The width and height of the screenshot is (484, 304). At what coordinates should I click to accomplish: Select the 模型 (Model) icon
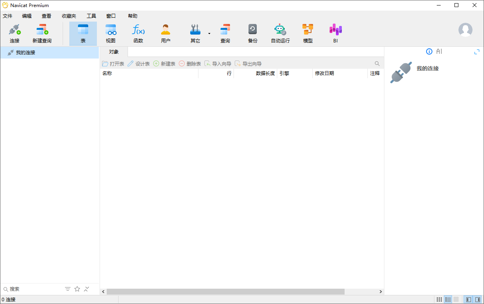tap(308, 33)
